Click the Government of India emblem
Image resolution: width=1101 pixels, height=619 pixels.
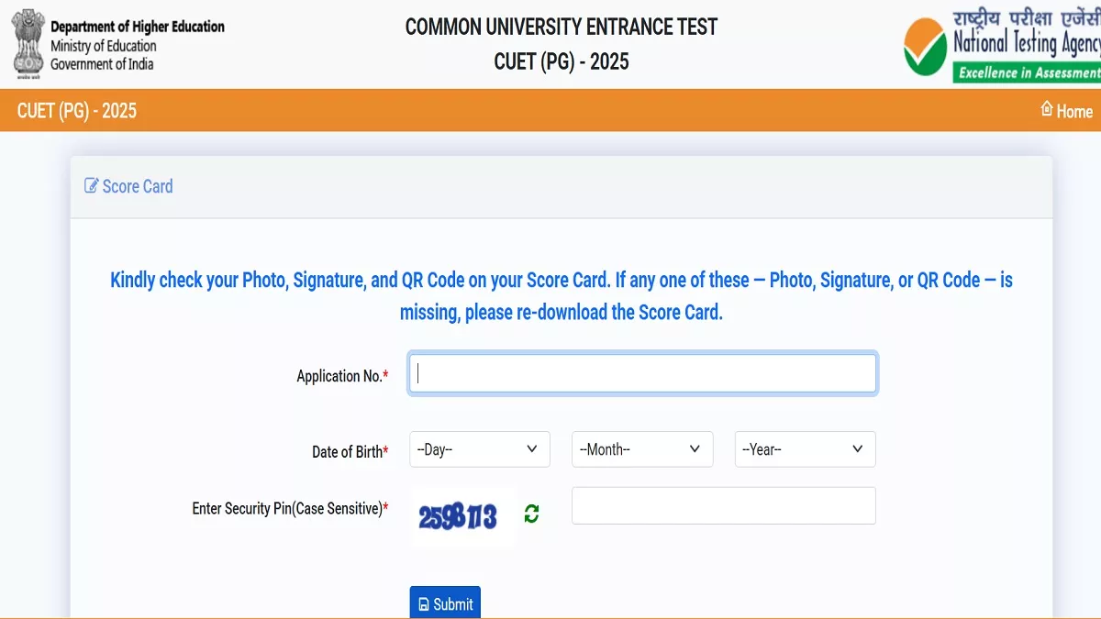point(27,42)
